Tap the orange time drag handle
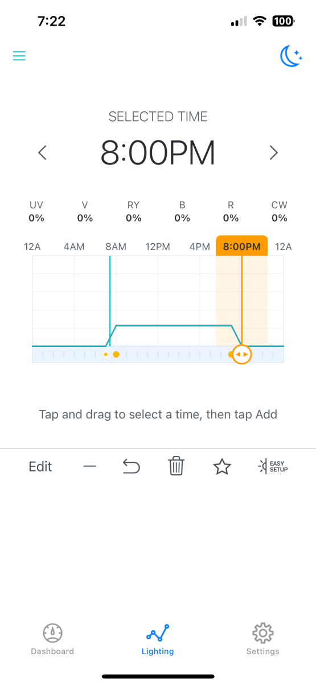The width and height of the screenshot is (316, 685). 242,354
